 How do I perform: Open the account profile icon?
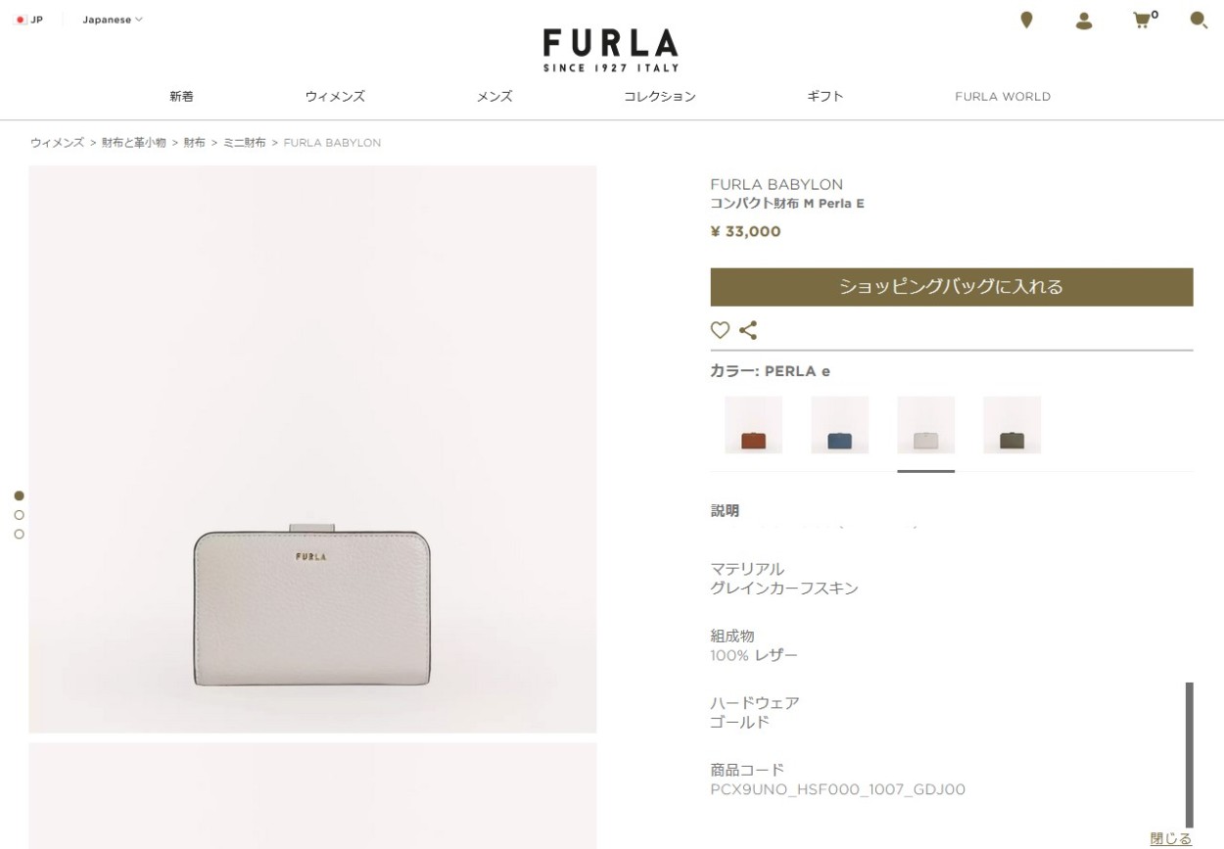[x=1084, y=21]
